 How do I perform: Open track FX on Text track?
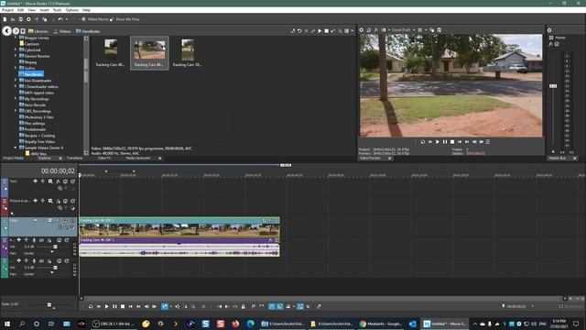coord(58,181)
